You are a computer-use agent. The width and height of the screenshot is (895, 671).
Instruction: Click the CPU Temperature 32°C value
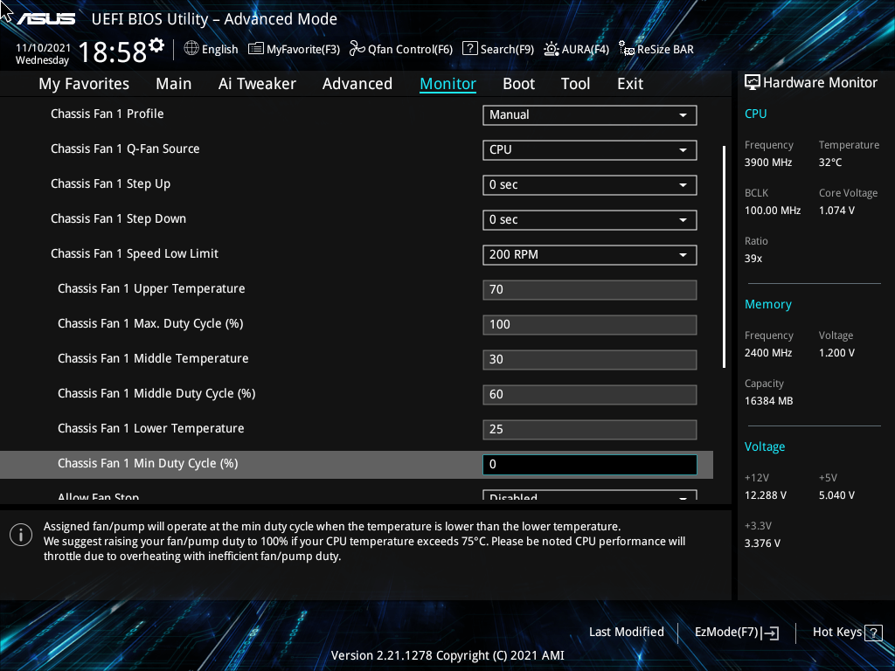point(830,163)
